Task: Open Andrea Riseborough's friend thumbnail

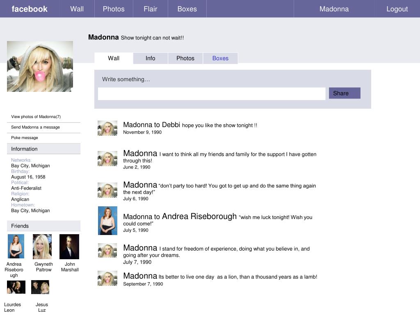Action: tap(16, 246)
